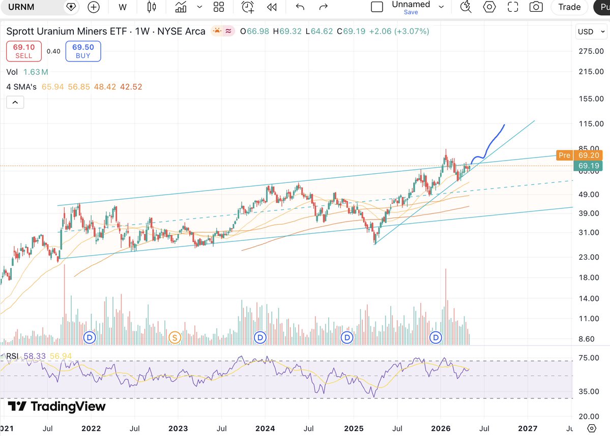The width and height of the screenshot is (610, 436).
Task: Click the orange split S marker
Action: click(x=175, y=337)
